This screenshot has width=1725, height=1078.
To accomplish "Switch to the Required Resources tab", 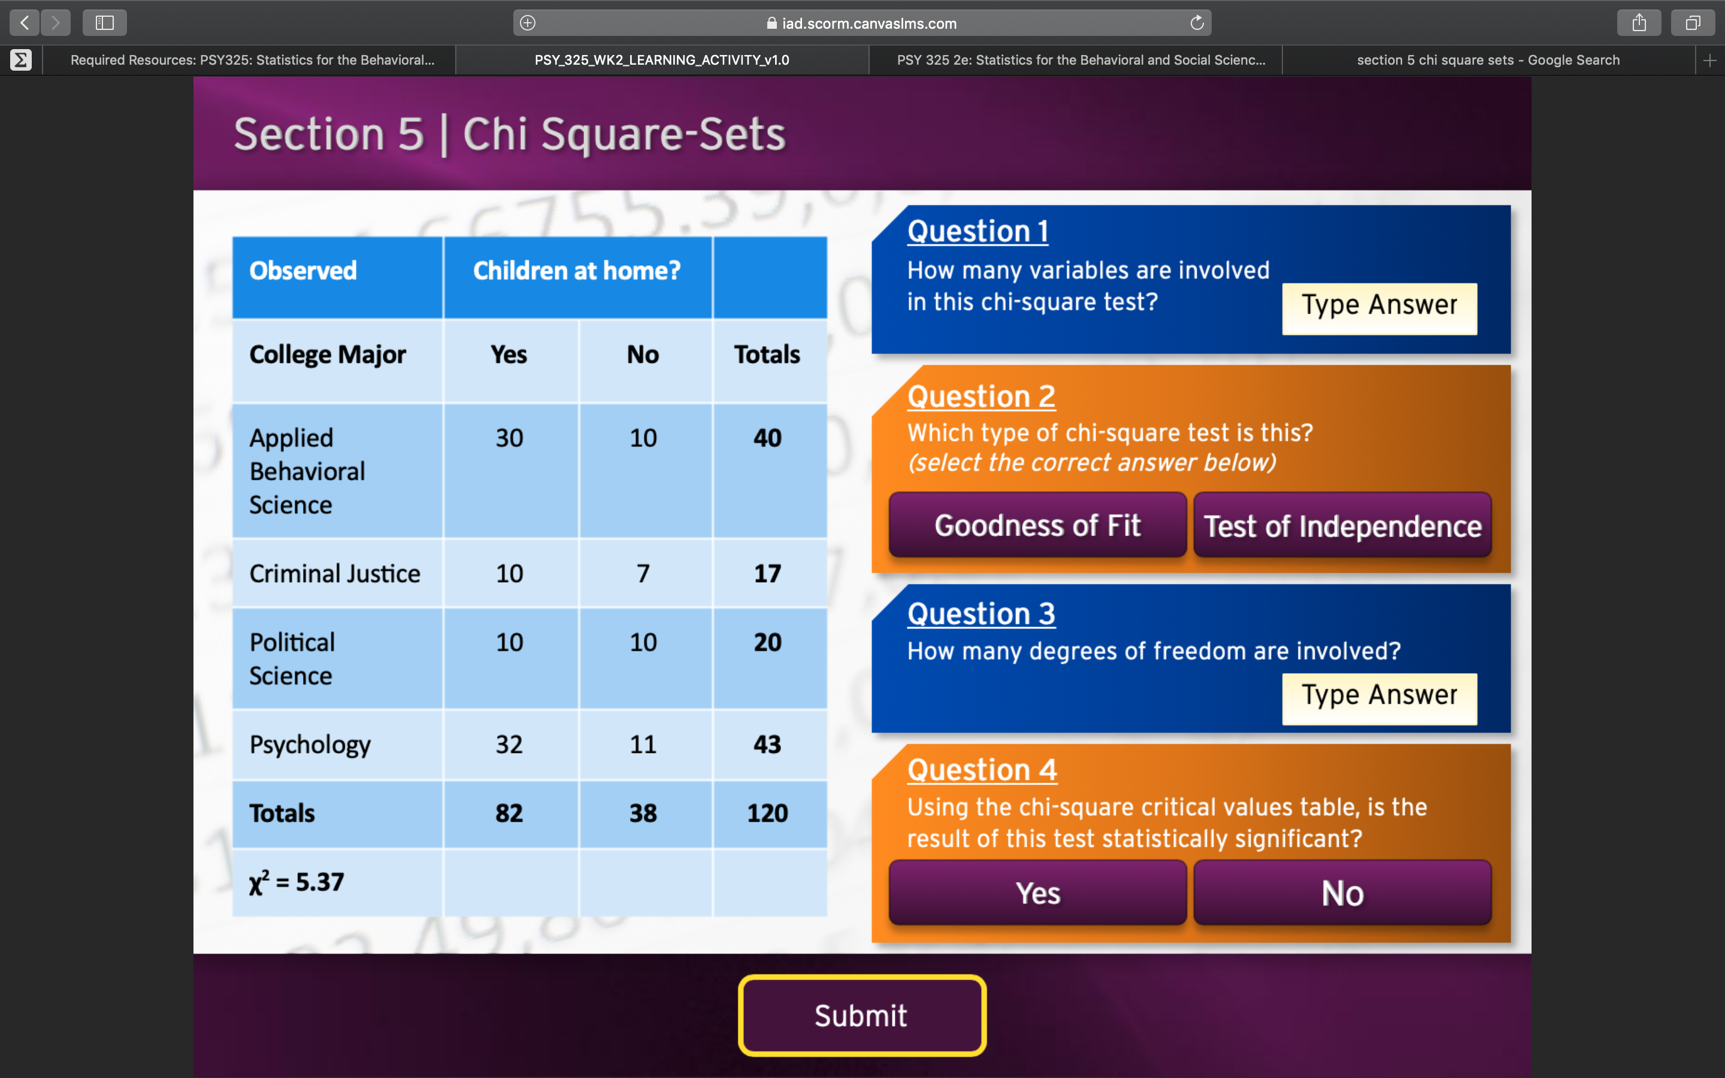I will click(x=253, y=60).
